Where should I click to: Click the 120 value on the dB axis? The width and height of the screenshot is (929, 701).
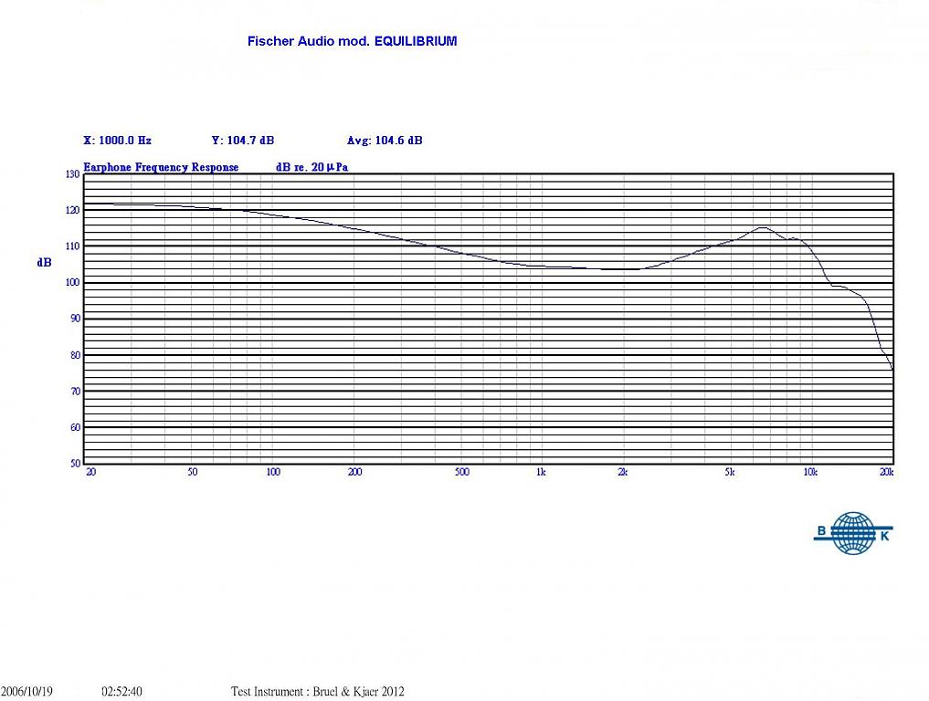(72, 210)
